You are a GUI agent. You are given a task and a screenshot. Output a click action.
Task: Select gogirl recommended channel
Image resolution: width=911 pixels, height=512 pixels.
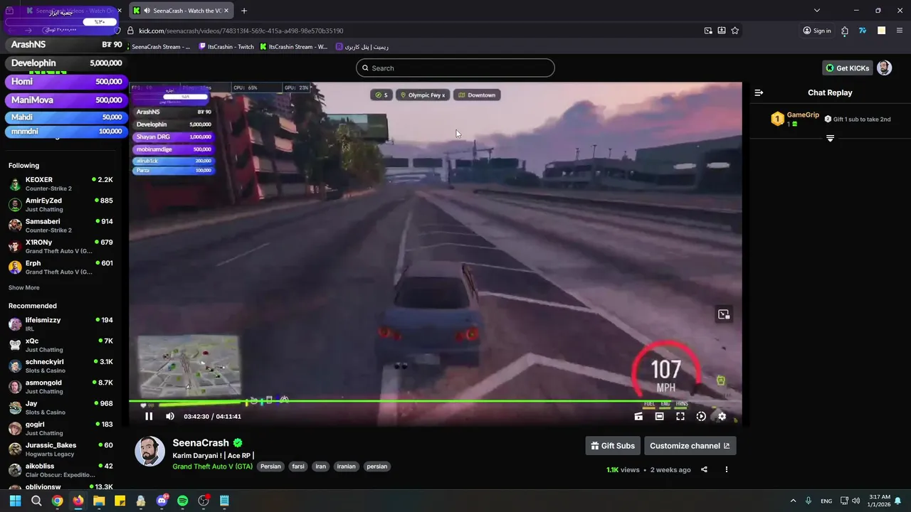click(60, 428)
